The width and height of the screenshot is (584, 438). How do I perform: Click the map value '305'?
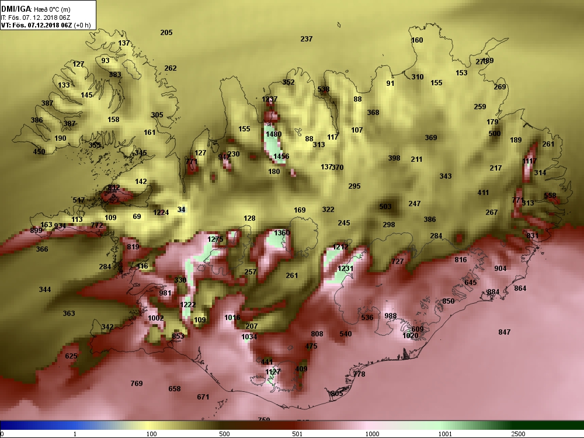click(157, 115)
